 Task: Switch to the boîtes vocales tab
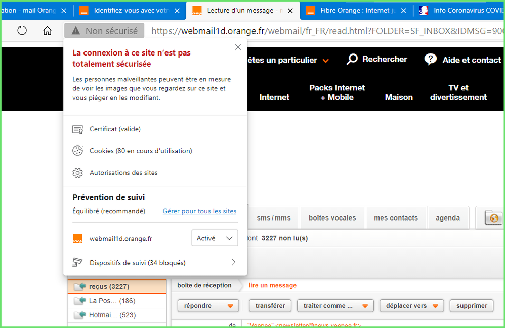tap(332, 218)
